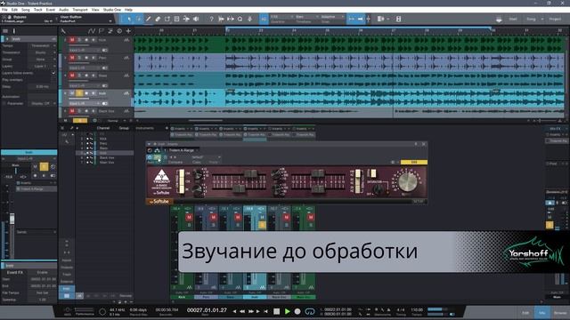Open the Edit panel button
Viewport: 570px width, 320px height.
(x=525, y=312)
